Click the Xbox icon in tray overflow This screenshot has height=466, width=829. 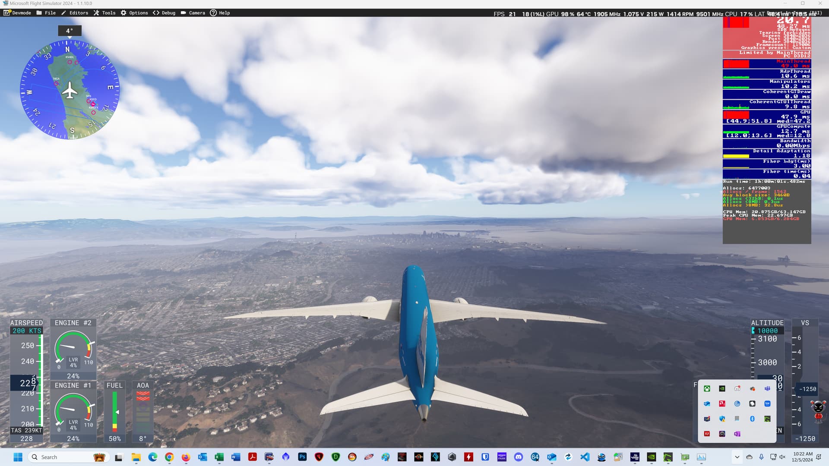[x=707, y=389]
